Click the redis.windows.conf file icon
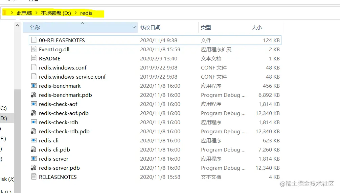Screen dimensions: 340x193 pos(33,67)
